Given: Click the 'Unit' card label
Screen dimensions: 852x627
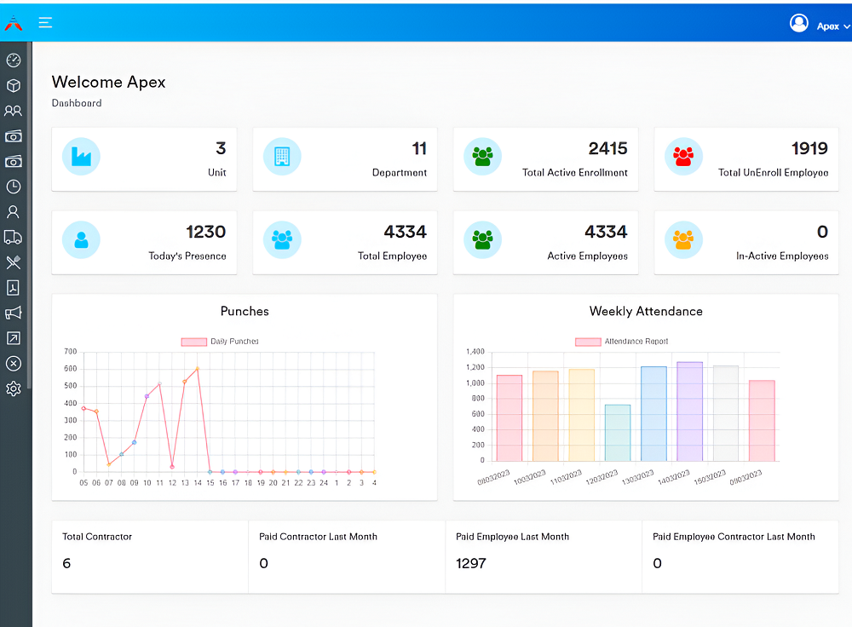Looking at the screenshot, I should click(x=216, y=172).
